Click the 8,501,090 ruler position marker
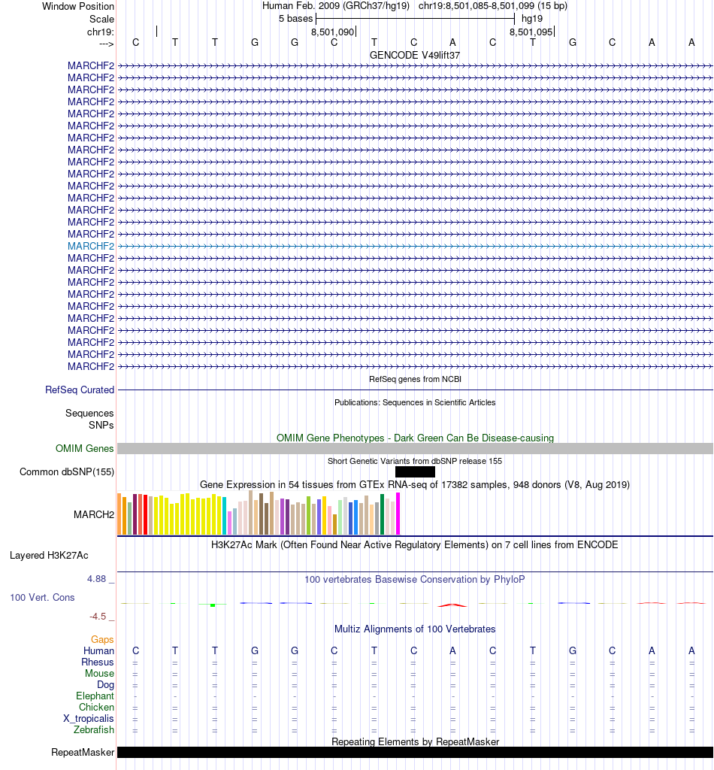Viewport: 714px width, 770px height. [333, 32]
